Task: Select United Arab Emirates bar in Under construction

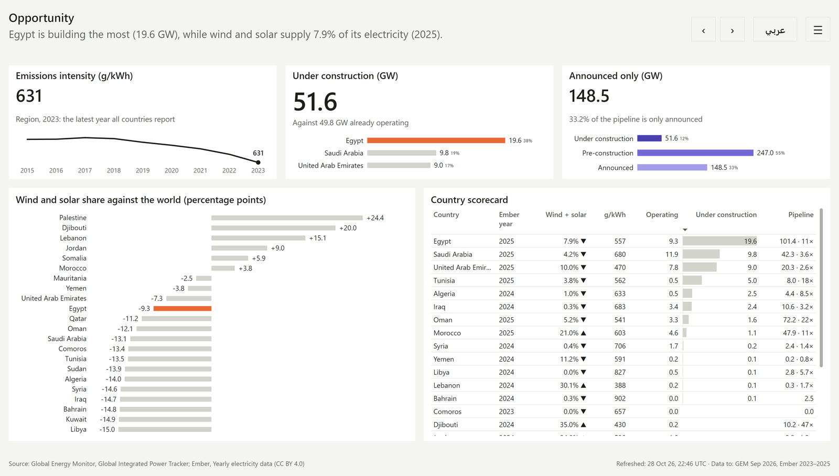Action: pos(399,165)
